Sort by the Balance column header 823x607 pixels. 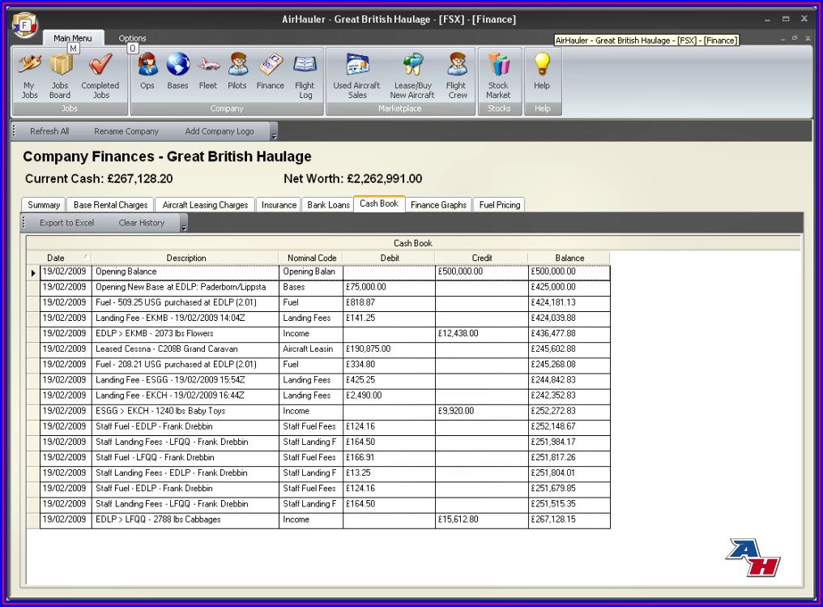[569, 258]
